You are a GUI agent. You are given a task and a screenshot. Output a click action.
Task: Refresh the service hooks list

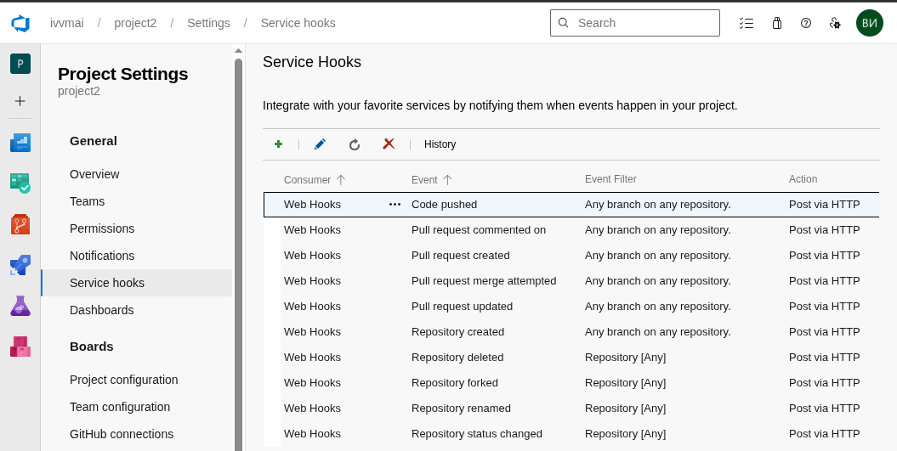(355, 144)
